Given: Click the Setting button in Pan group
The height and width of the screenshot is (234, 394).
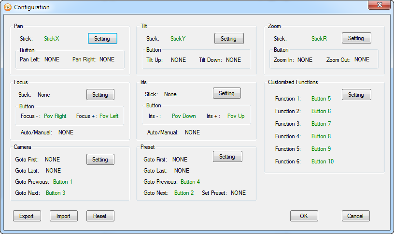Looking at the screenshot, I should [102, 39].
